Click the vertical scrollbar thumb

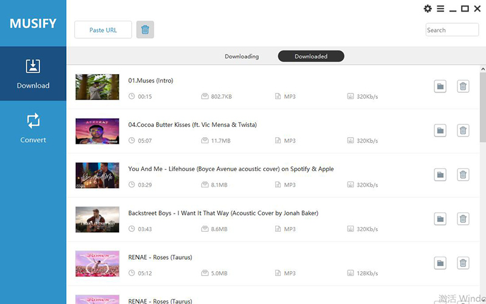[x=482, y=107]
